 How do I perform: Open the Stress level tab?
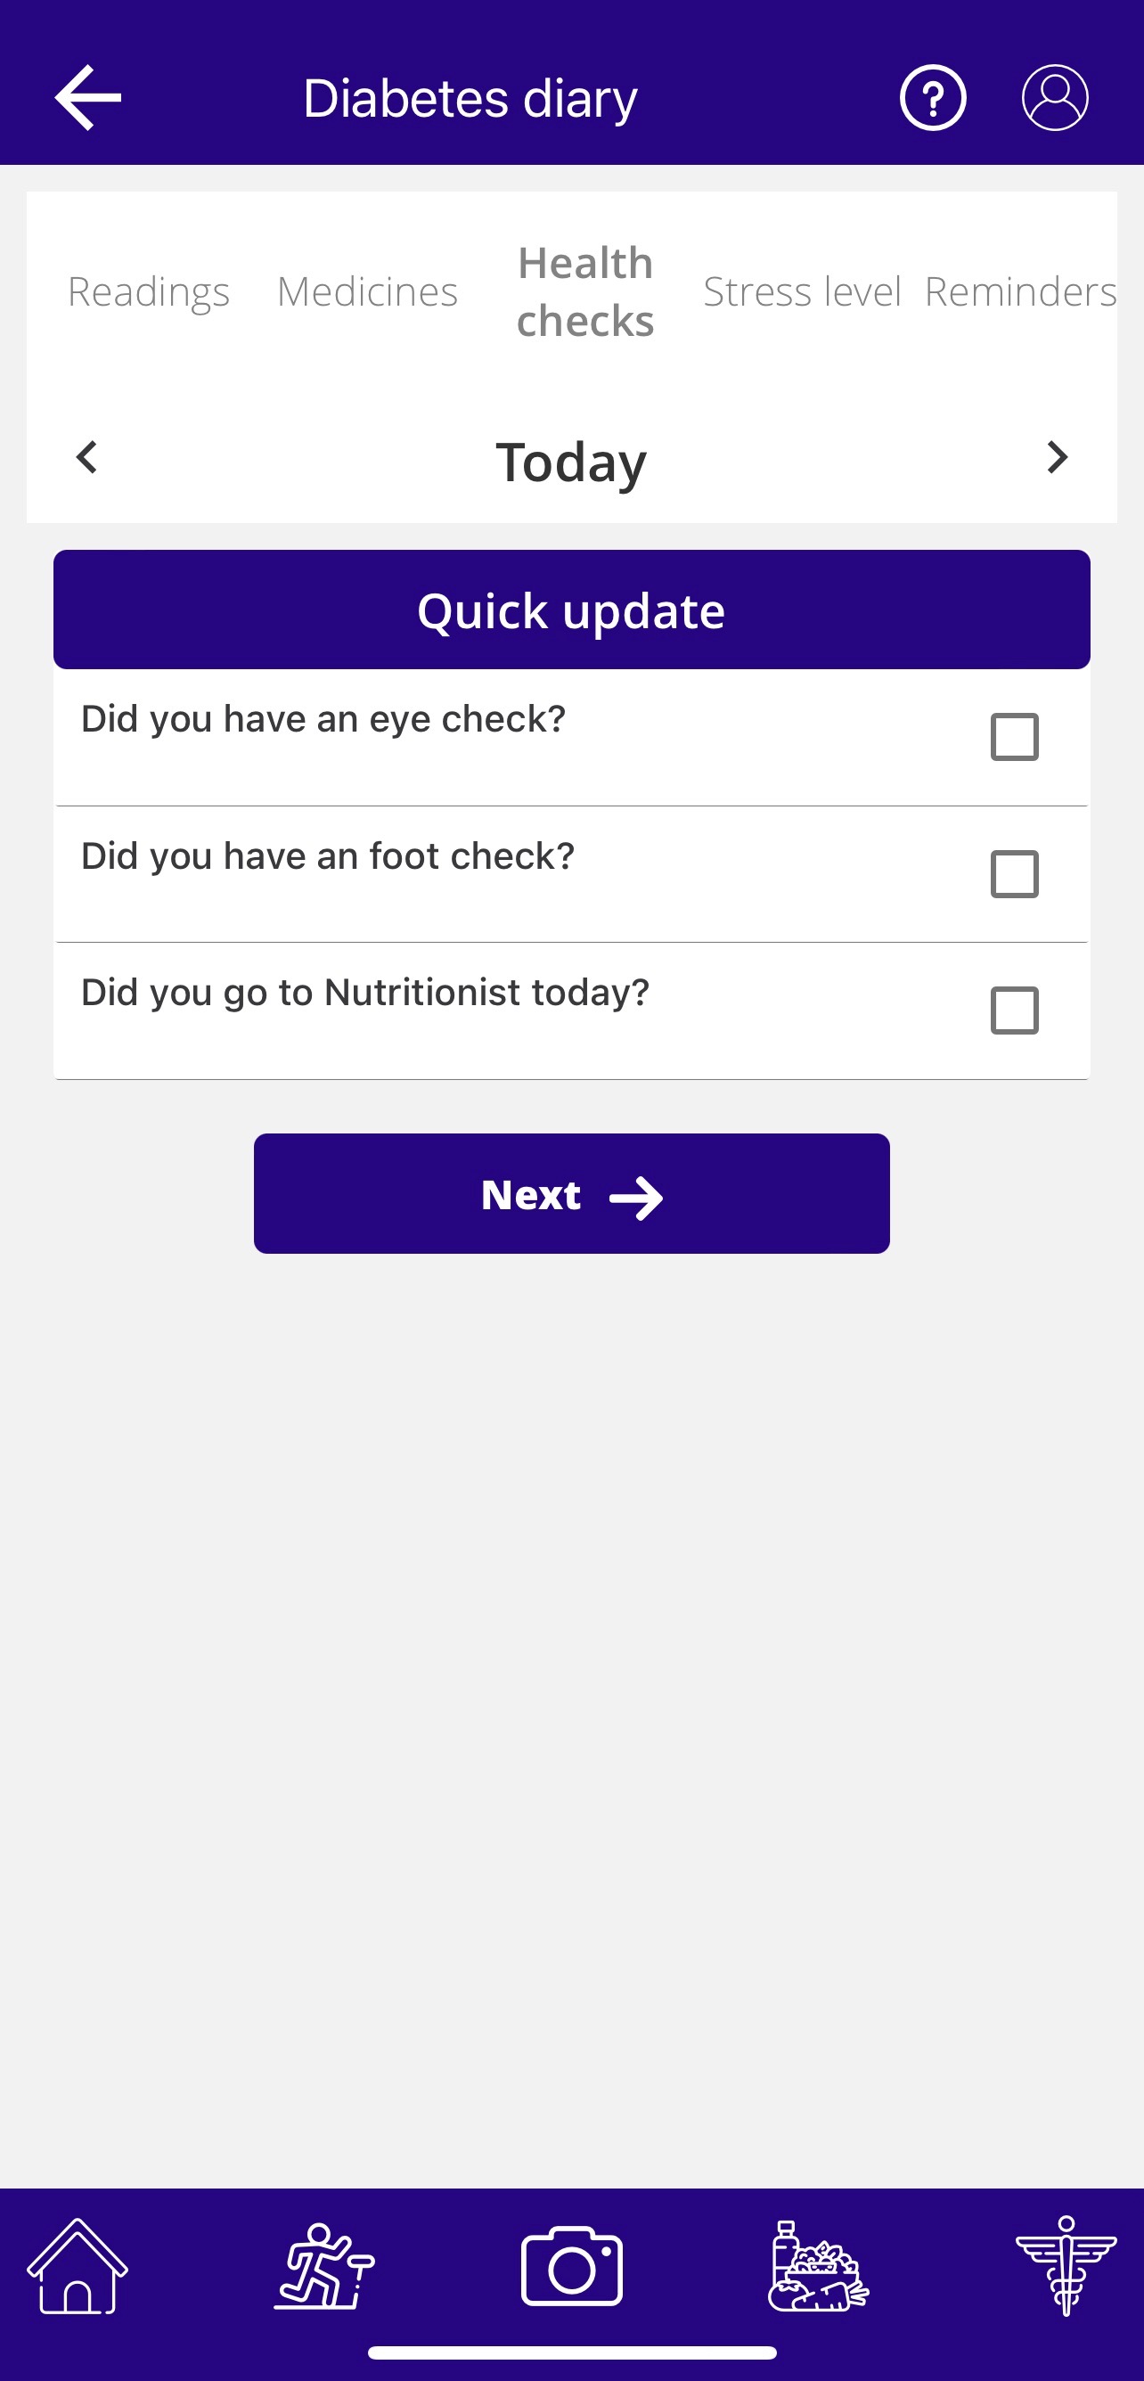pyautogui.click(x=801, y=291)
